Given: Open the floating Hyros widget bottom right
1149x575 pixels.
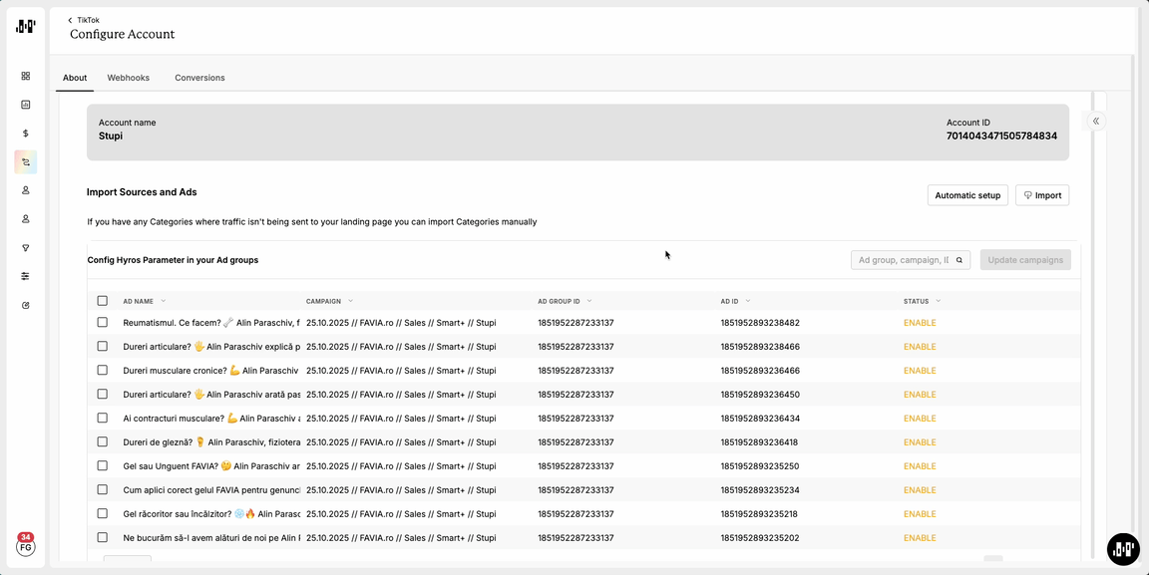Looking at the screenshot, I should tap(1123, 548).
